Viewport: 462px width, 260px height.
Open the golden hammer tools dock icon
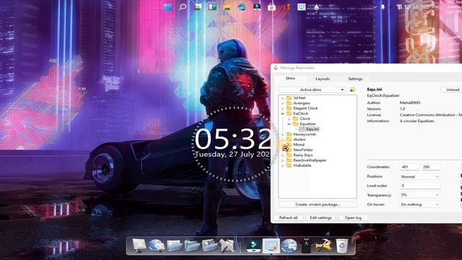coord(324,246)
